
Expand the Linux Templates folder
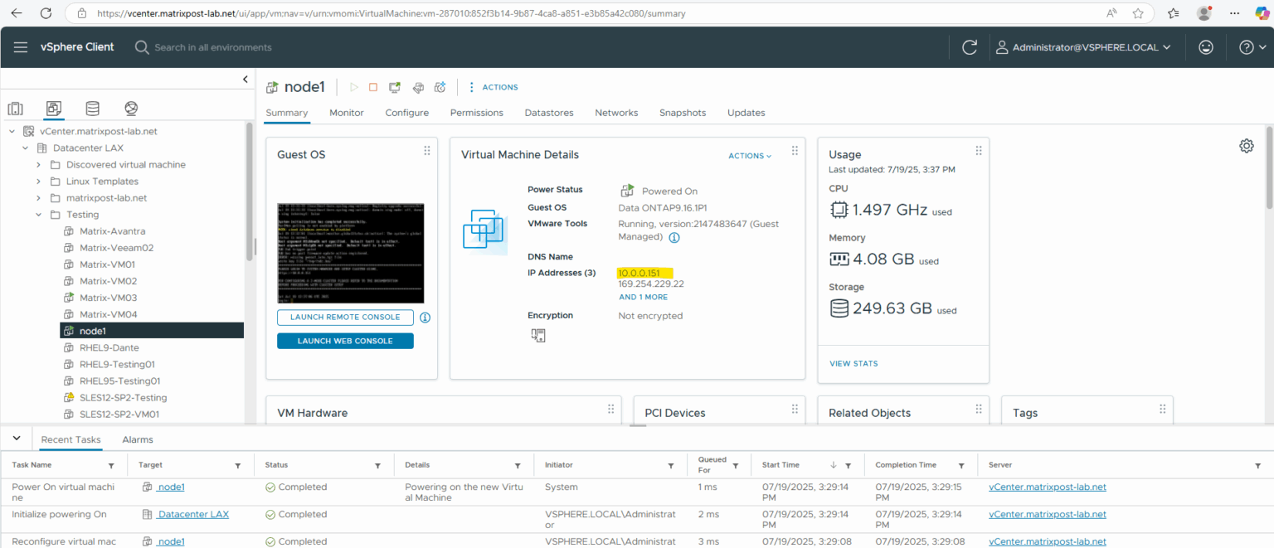coord(37,181)
